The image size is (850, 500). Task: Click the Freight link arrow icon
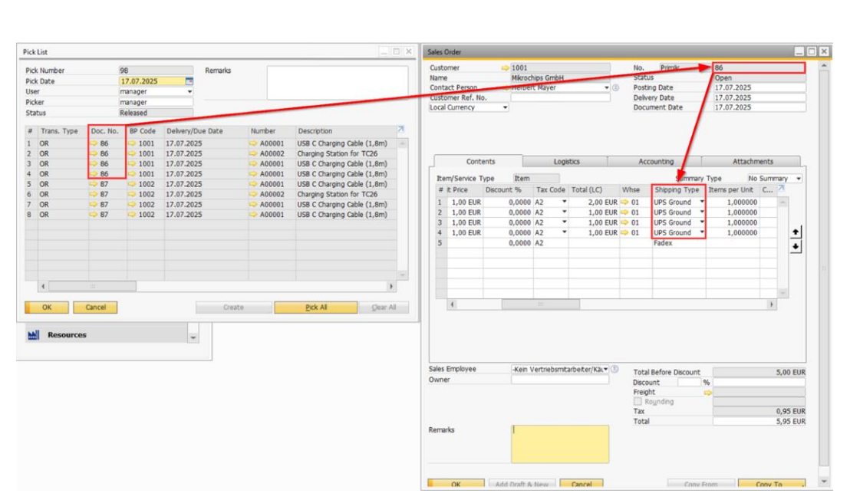[707, 392]
